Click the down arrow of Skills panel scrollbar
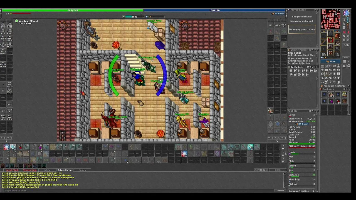This screenshot has height=200, width=356. click(317, 191)
